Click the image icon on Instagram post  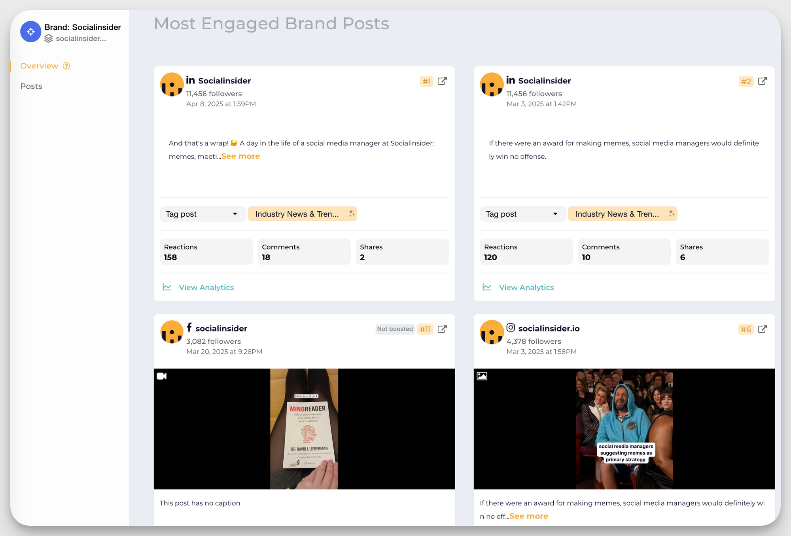[x=482, y=376]
